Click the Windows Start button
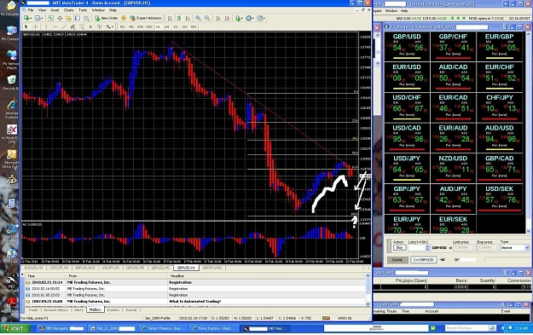The height and width of the screenshot is (335, 533). [x=15, y=328]
